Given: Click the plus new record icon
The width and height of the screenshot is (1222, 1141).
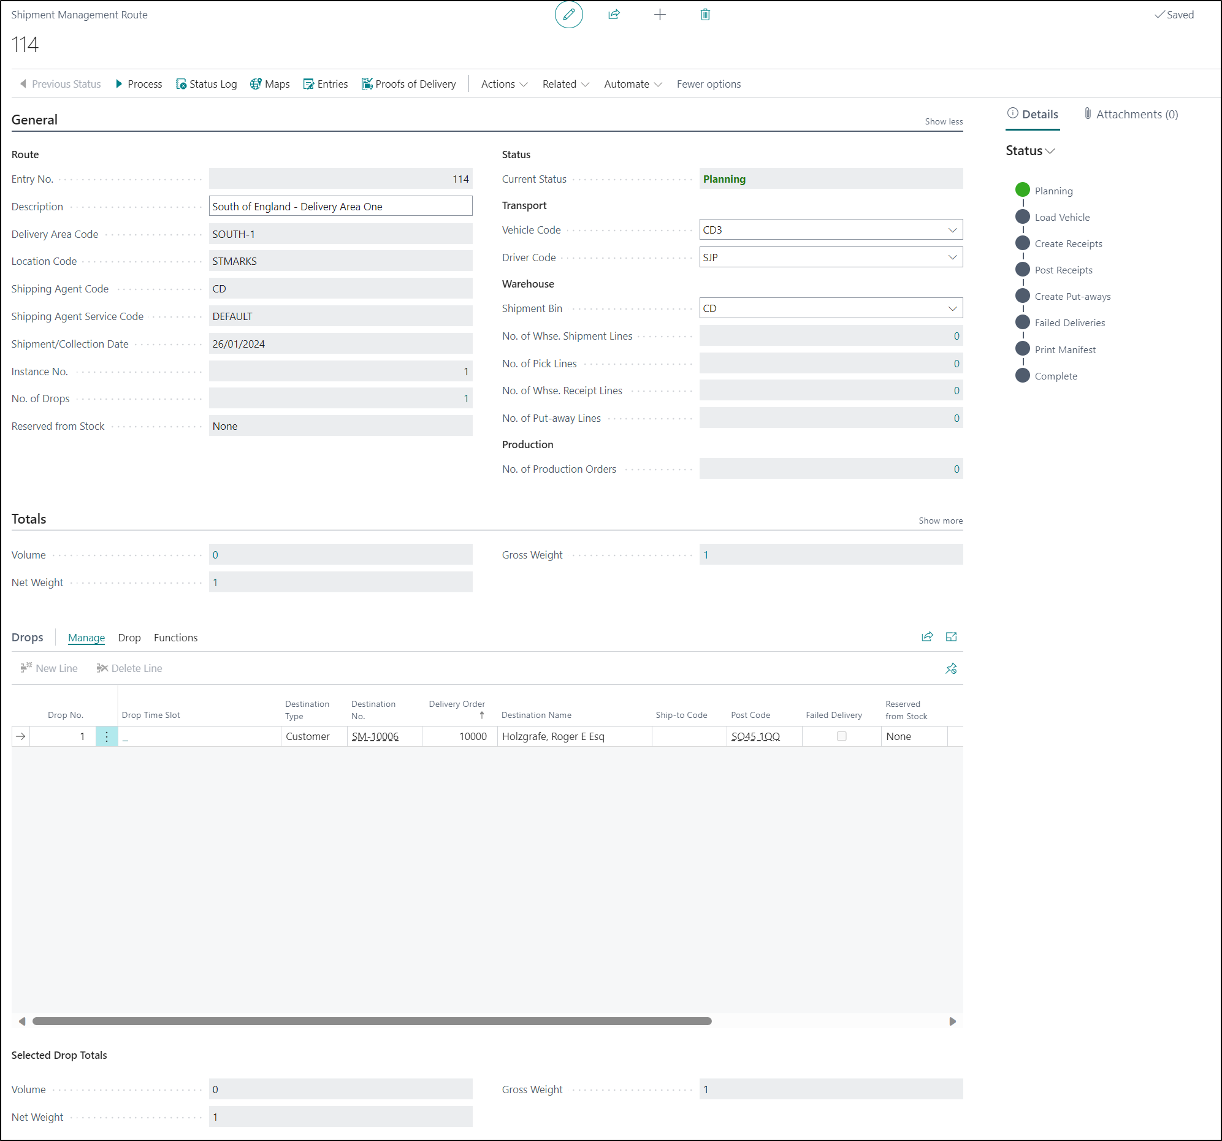Looking at the screenshot, I should (660, 15).
